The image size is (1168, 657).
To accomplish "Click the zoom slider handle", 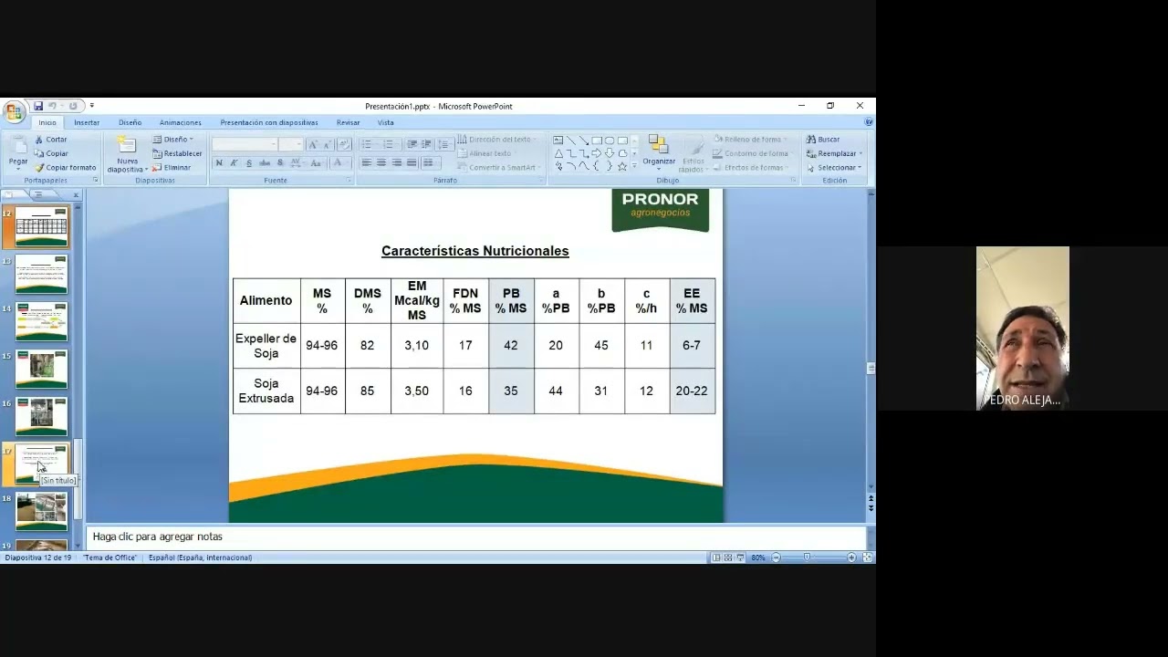I will tap(807, 558).
